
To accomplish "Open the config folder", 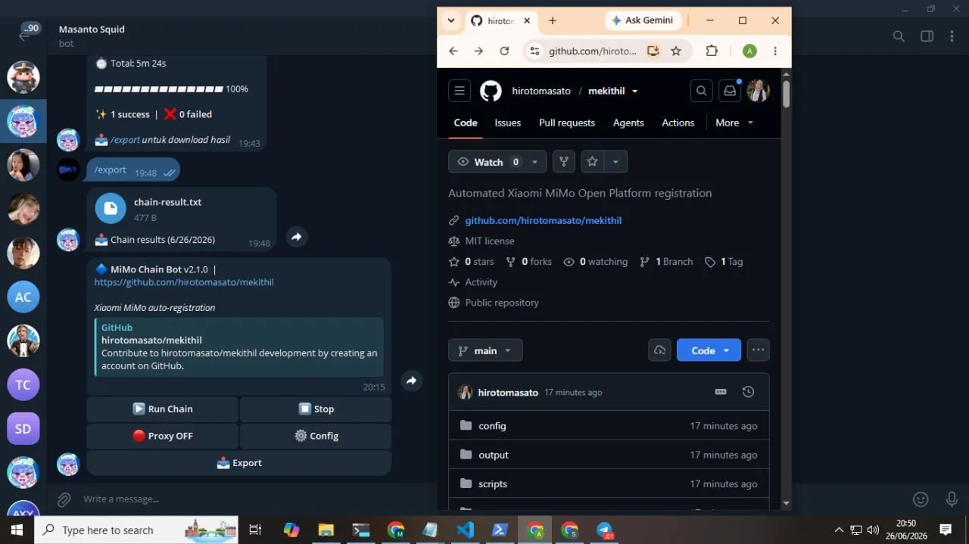I will point(492,426).
